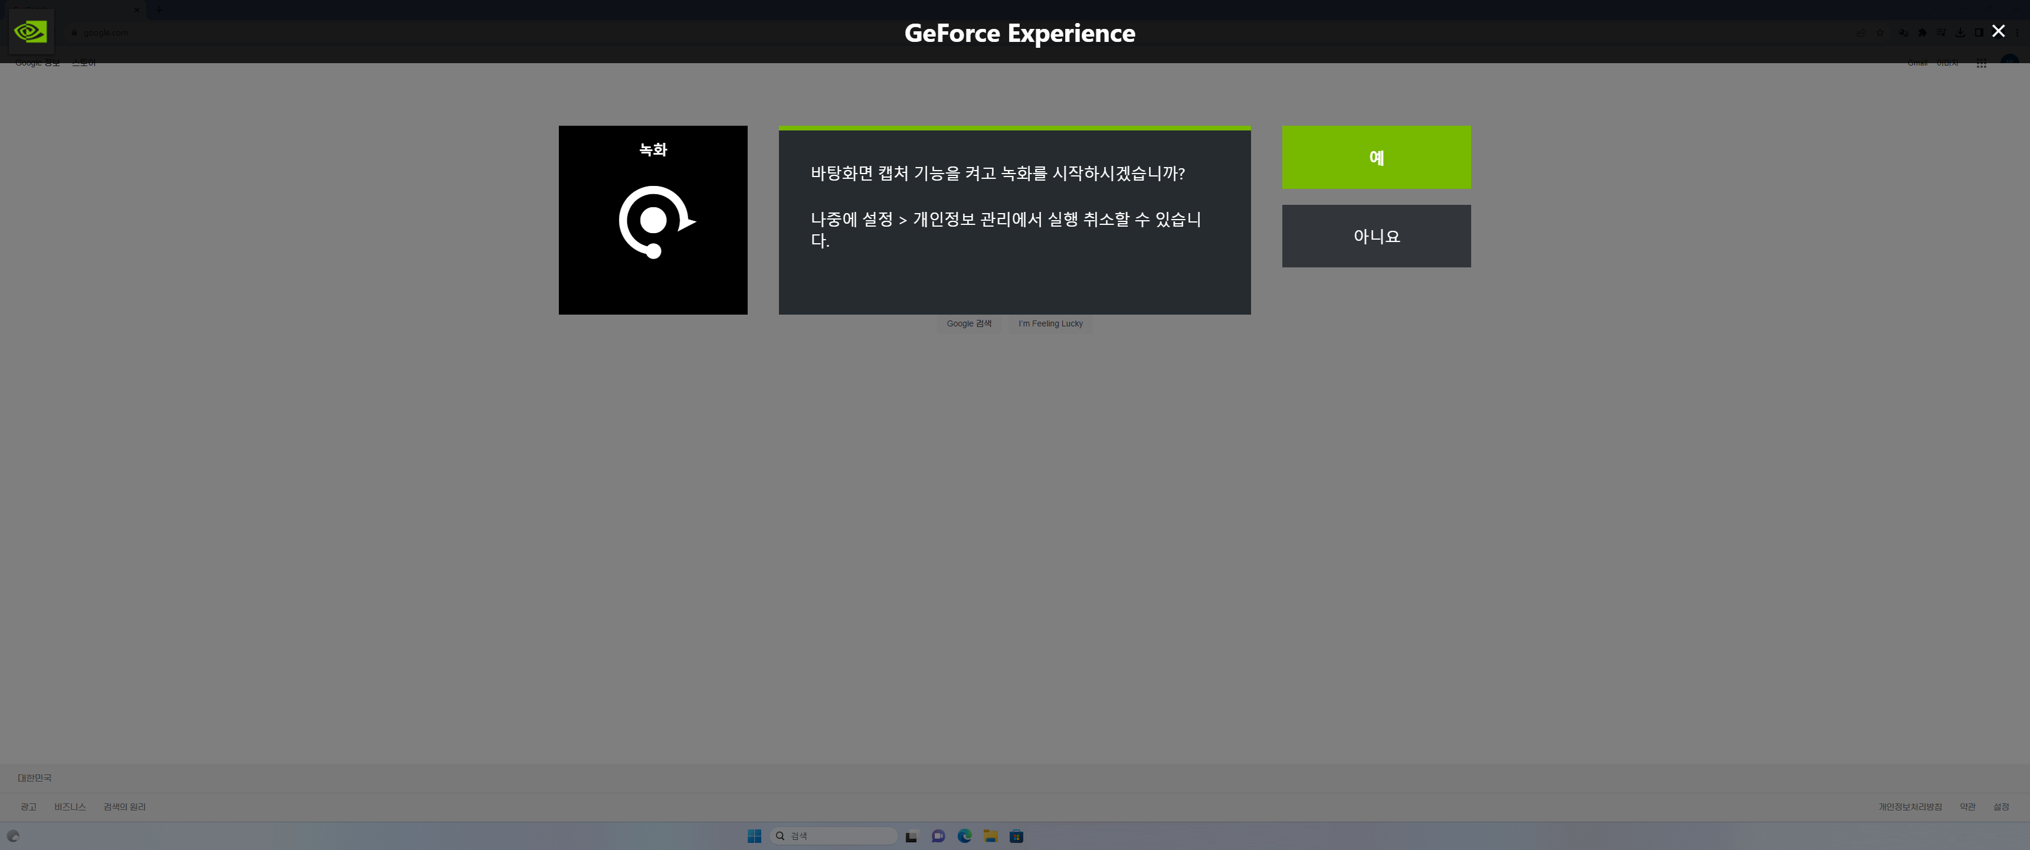Bookmark the page with the star icon
The image size is (2030, 850).
pos(1880,32)
